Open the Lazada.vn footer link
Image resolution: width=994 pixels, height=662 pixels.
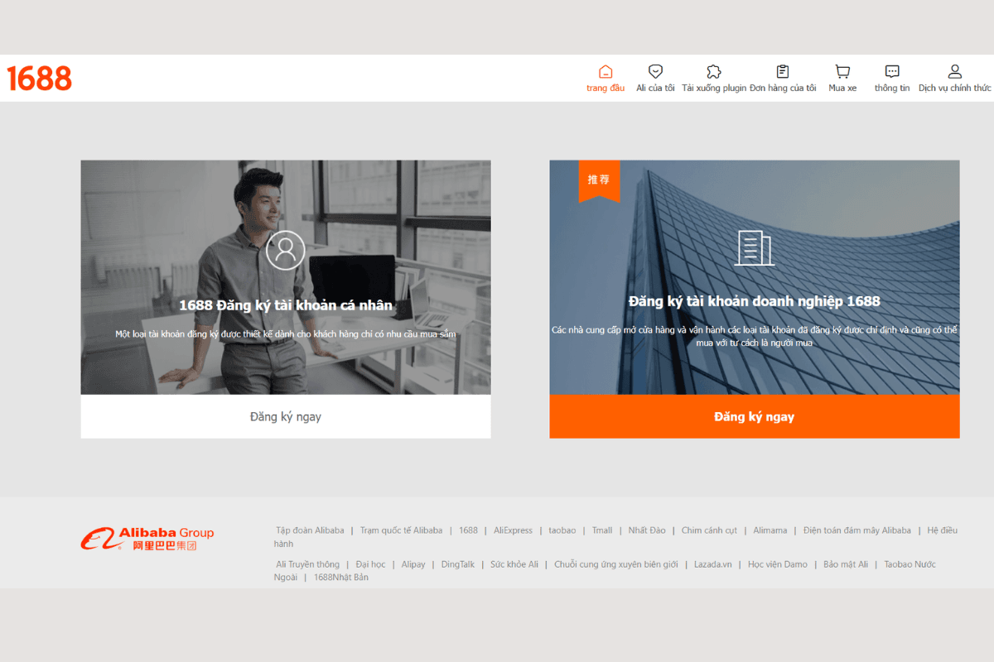[x=713, y=564]
